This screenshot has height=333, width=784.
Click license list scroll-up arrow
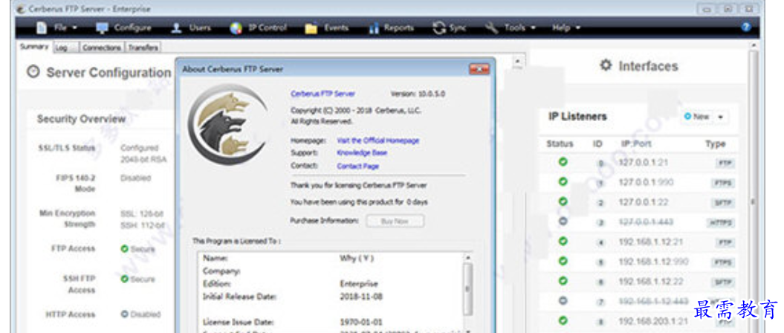pos(468,256)
